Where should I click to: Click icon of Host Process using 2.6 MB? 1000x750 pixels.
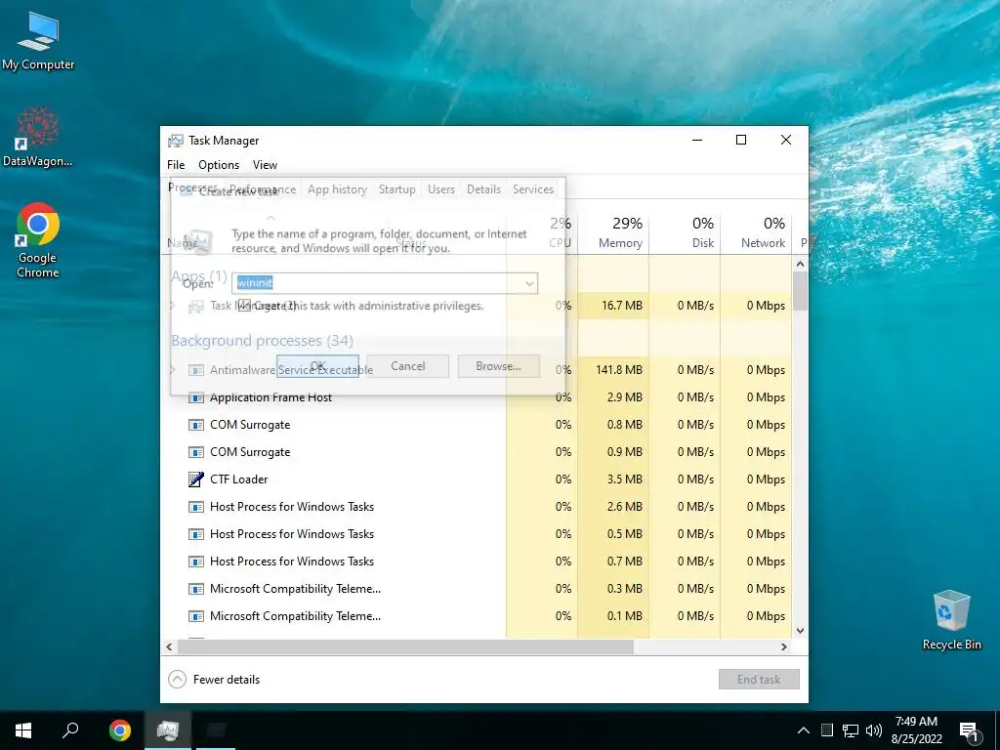(x=195, y=507)
